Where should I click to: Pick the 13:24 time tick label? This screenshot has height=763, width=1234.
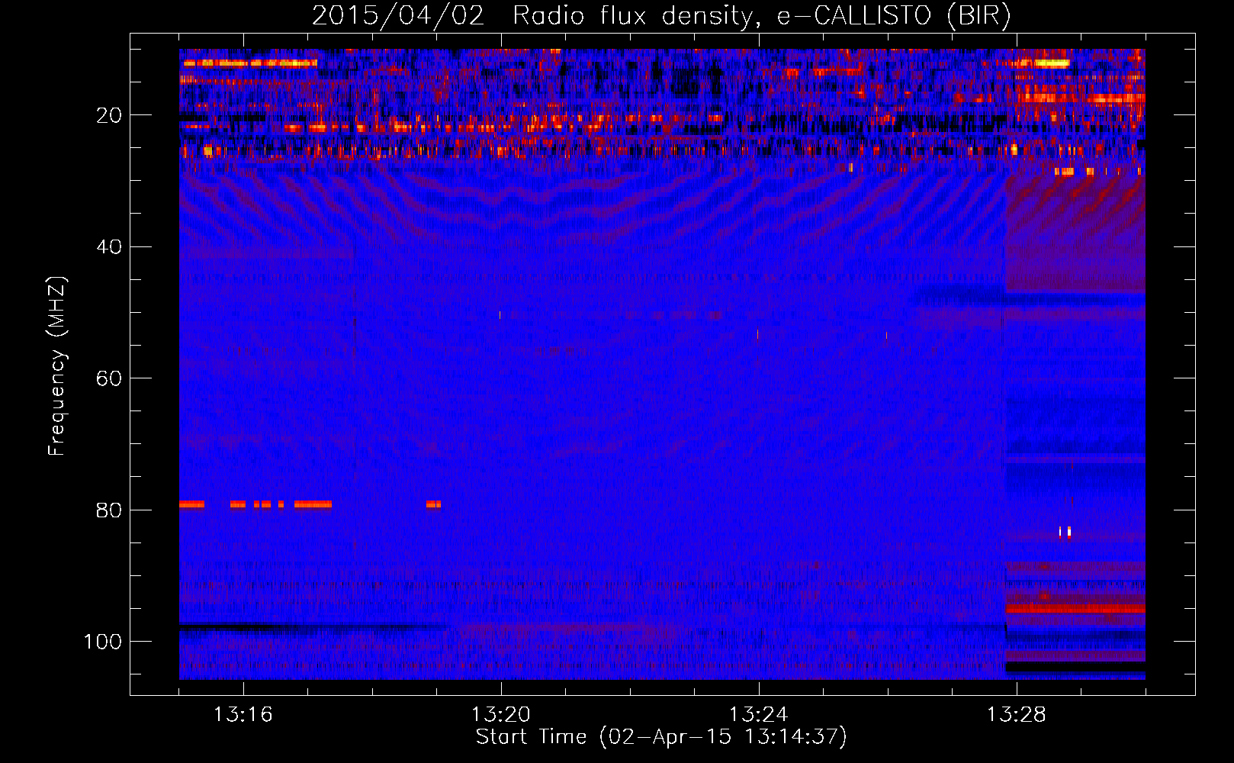coord(759,715)
